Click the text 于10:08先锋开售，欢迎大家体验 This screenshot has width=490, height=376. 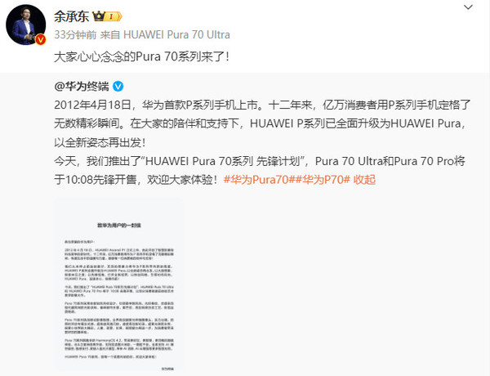tap(136, 180)
